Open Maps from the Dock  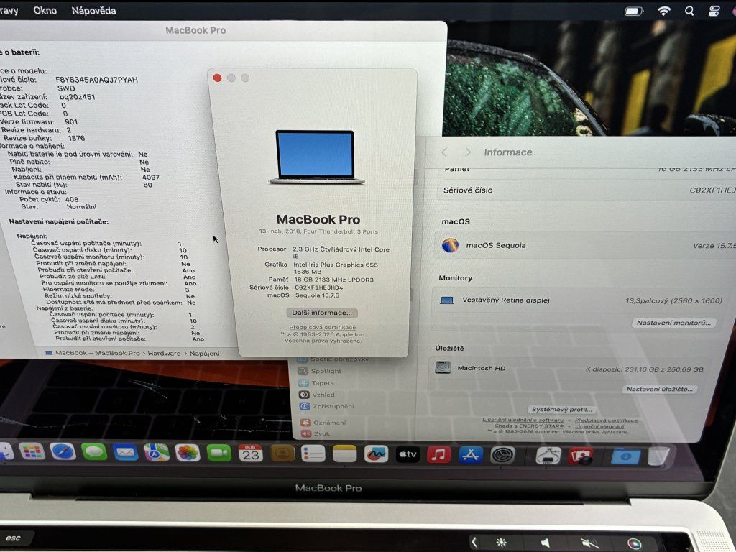click(156, 453)
